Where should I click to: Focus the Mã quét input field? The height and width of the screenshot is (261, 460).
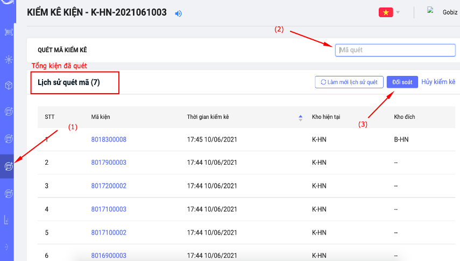pos(395,50)
